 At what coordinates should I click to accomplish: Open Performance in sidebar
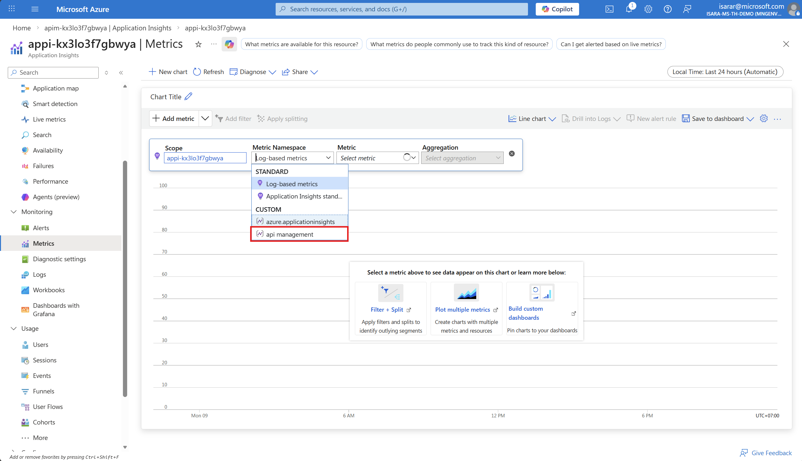(x=50, y=181)
